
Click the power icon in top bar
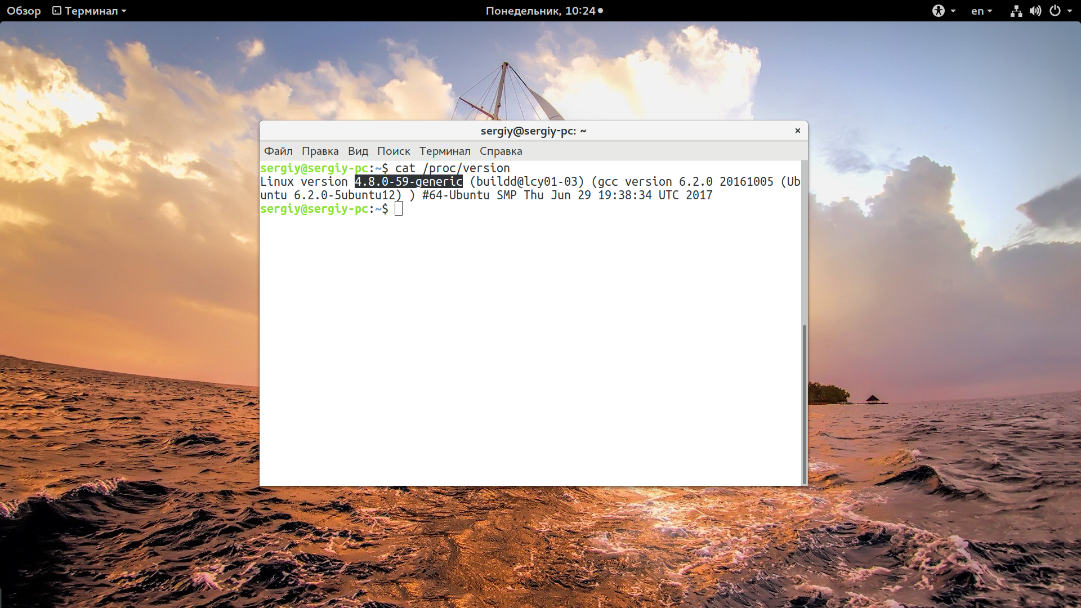tap(1055, 11)
